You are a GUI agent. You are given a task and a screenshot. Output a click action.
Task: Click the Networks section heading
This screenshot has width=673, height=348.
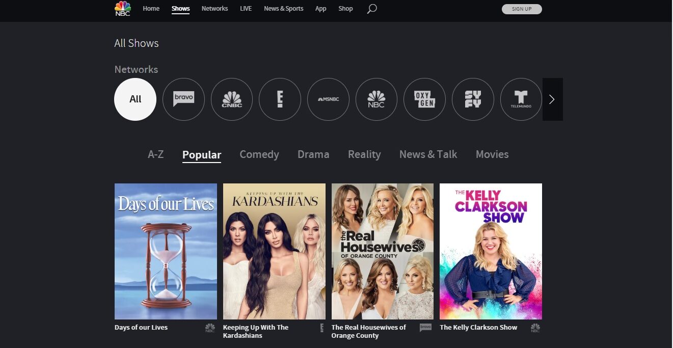(136, 69)
